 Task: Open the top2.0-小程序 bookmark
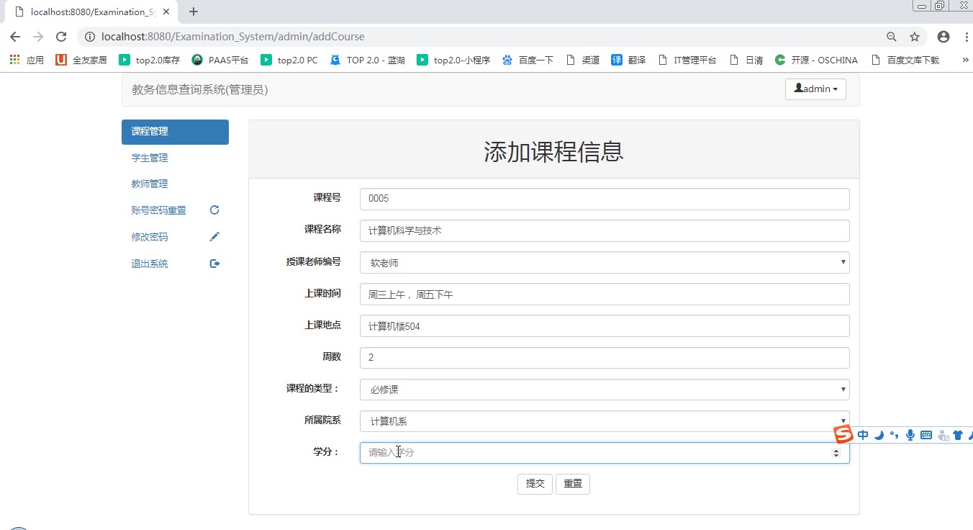454,60
